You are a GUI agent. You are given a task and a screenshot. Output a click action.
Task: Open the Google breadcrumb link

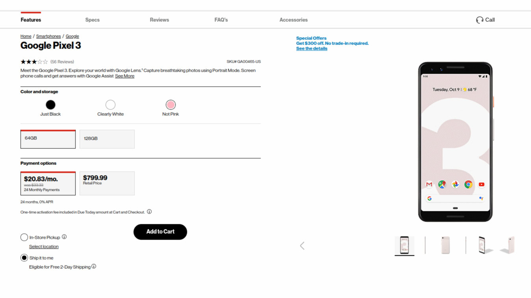[x=72, y=36]
